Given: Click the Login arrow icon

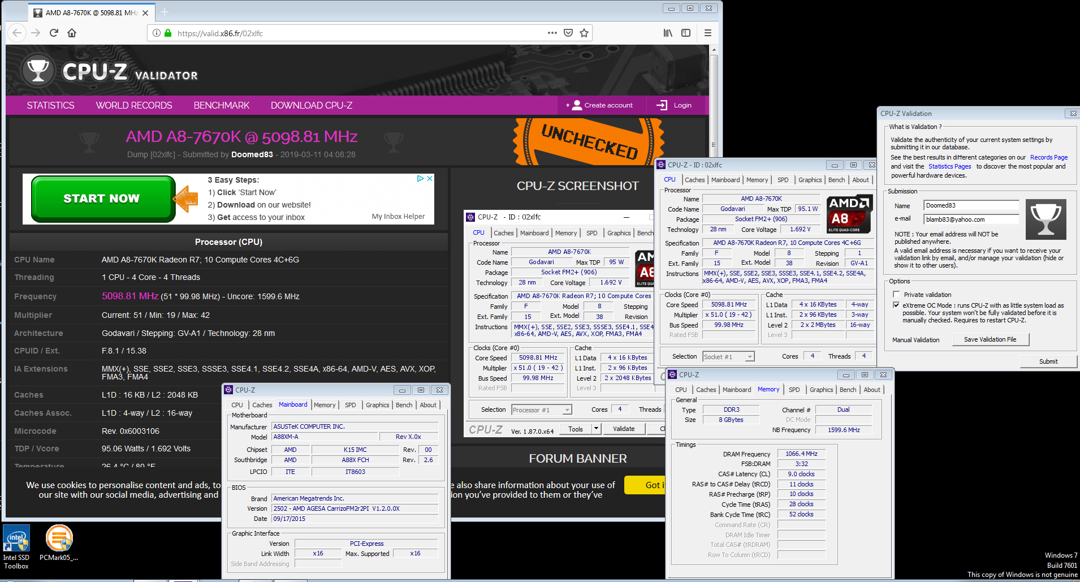Looking at the screenshot, I should pyautogui.click(x=662, y=105).
